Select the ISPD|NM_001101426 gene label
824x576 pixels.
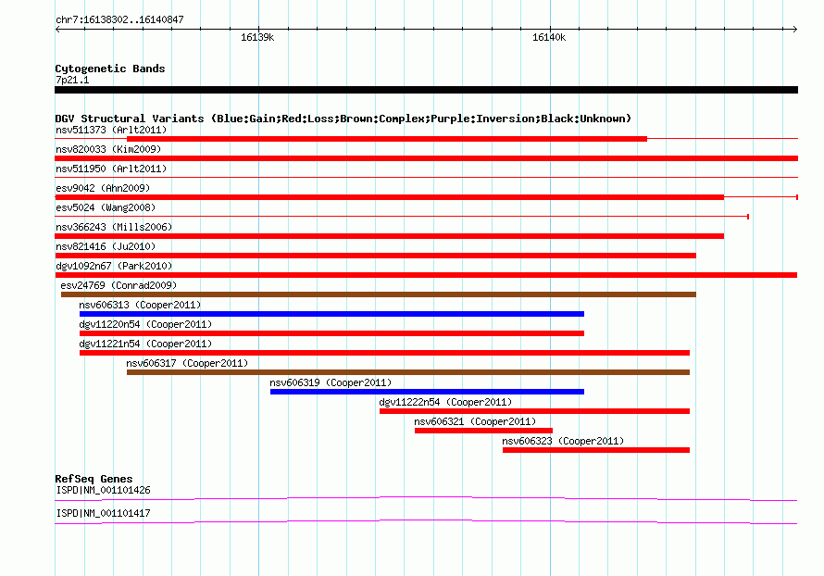click(x=103, y=490)
